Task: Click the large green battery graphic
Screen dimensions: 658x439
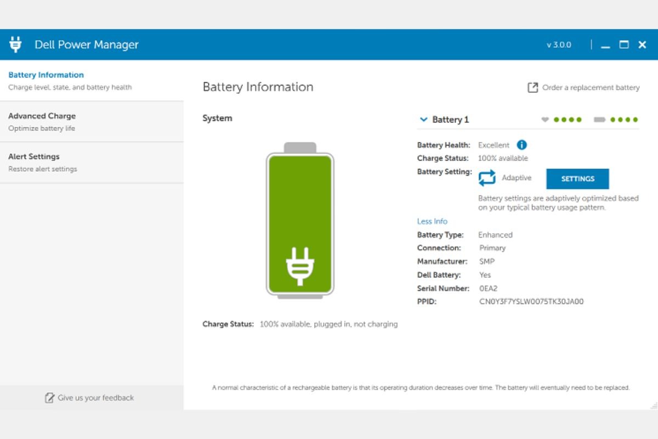Action: (300, 221)
